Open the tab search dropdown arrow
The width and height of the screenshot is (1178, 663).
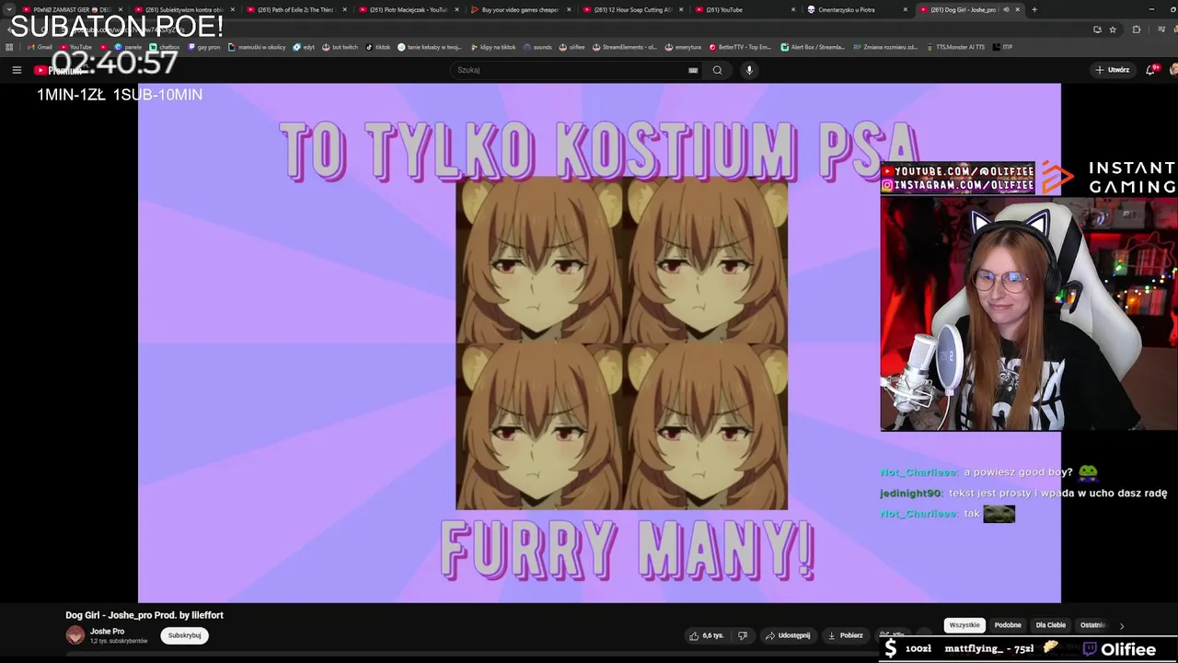tap(8, 10)
